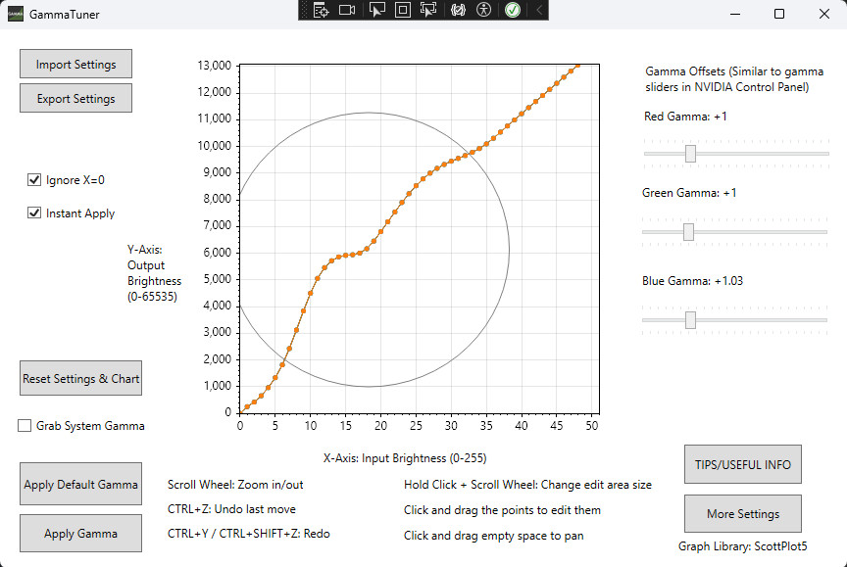Click Apply Default Gamma button
The height and width of the screenshot is (567, 847).
pos(80,484)
